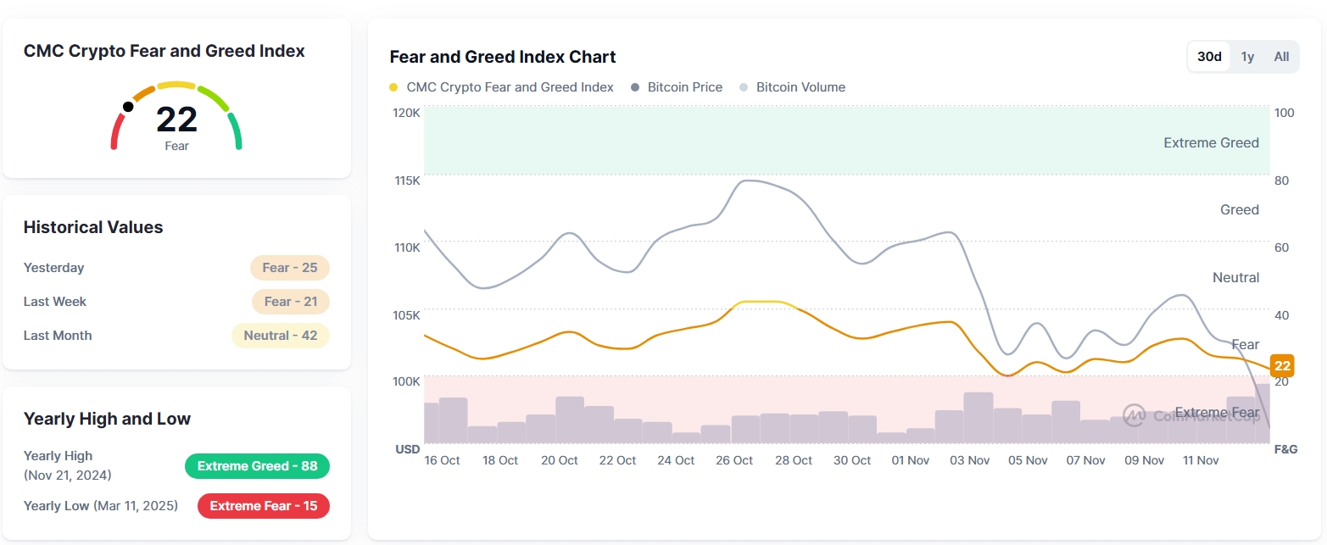The width and height of the screenshot is (1327, 545).
Task: Click the 24 Oct axis date
Action: click(676, 460)
